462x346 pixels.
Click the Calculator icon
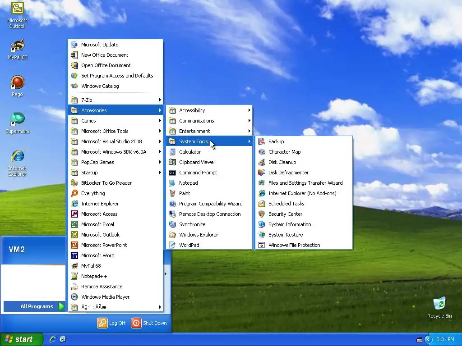172,152
